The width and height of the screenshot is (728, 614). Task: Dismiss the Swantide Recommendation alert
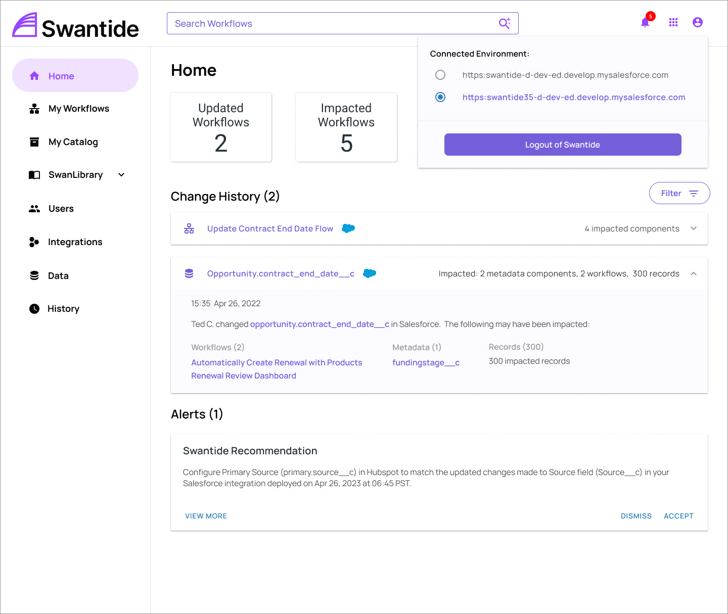(636, 516)
